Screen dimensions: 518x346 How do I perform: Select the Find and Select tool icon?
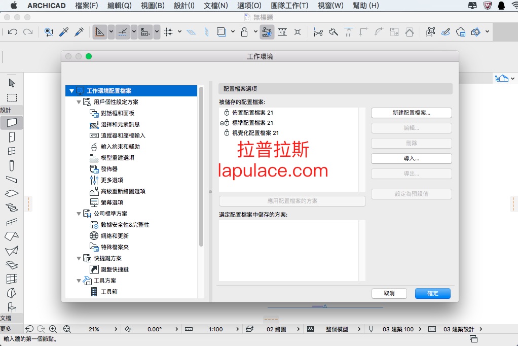tap(49, 32)
